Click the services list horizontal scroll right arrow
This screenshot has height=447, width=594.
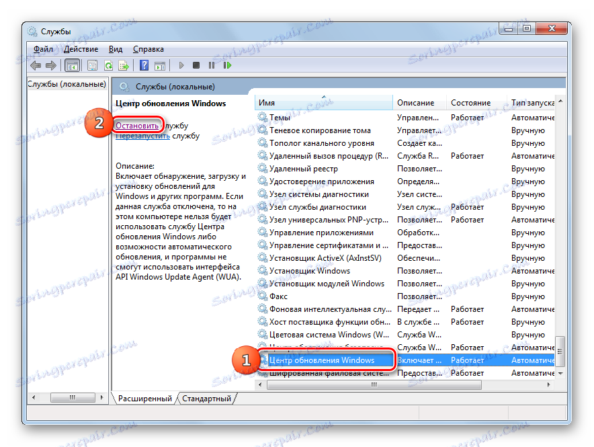(x=549, y=385)
